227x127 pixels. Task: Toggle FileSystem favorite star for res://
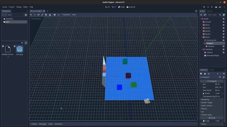click(26, 15)
